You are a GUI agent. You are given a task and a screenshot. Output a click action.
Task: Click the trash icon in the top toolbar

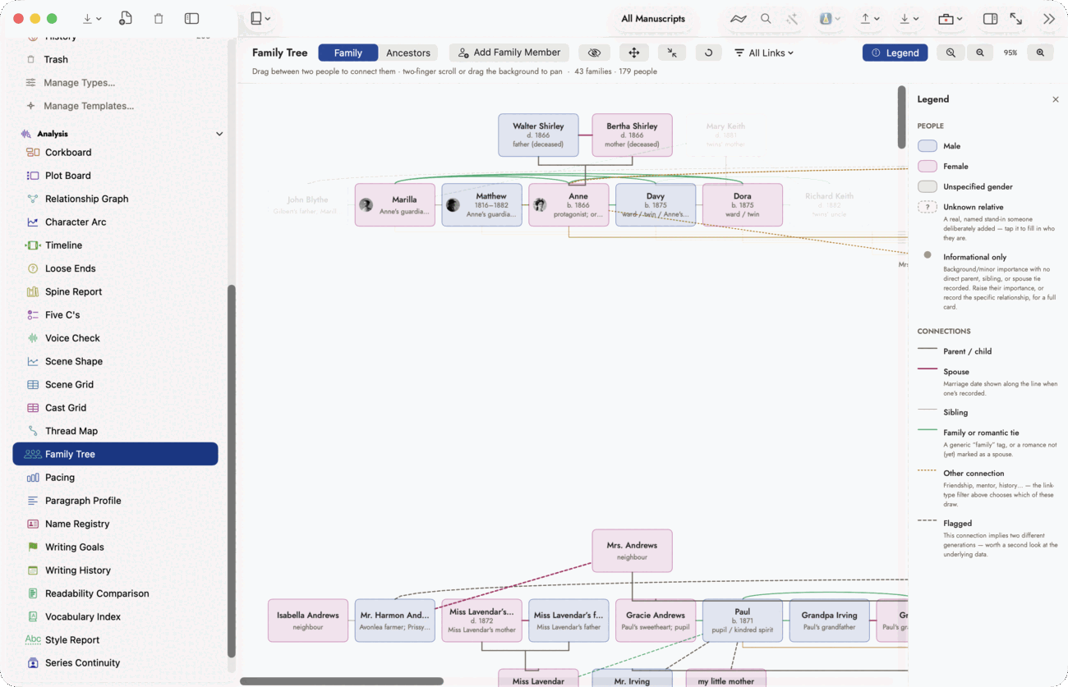click(x=159, y=19)
